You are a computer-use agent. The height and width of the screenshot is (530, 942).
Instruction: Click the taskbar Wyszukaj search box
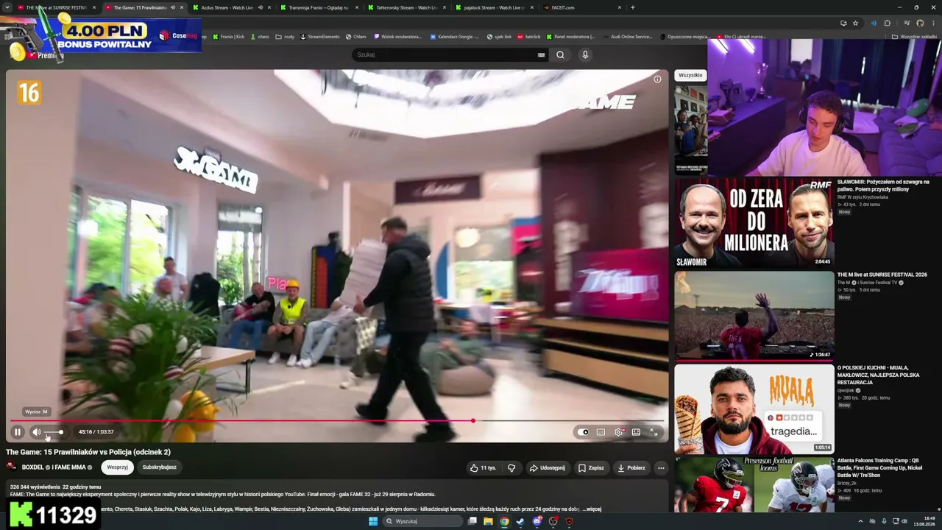(x=422, y=521)
